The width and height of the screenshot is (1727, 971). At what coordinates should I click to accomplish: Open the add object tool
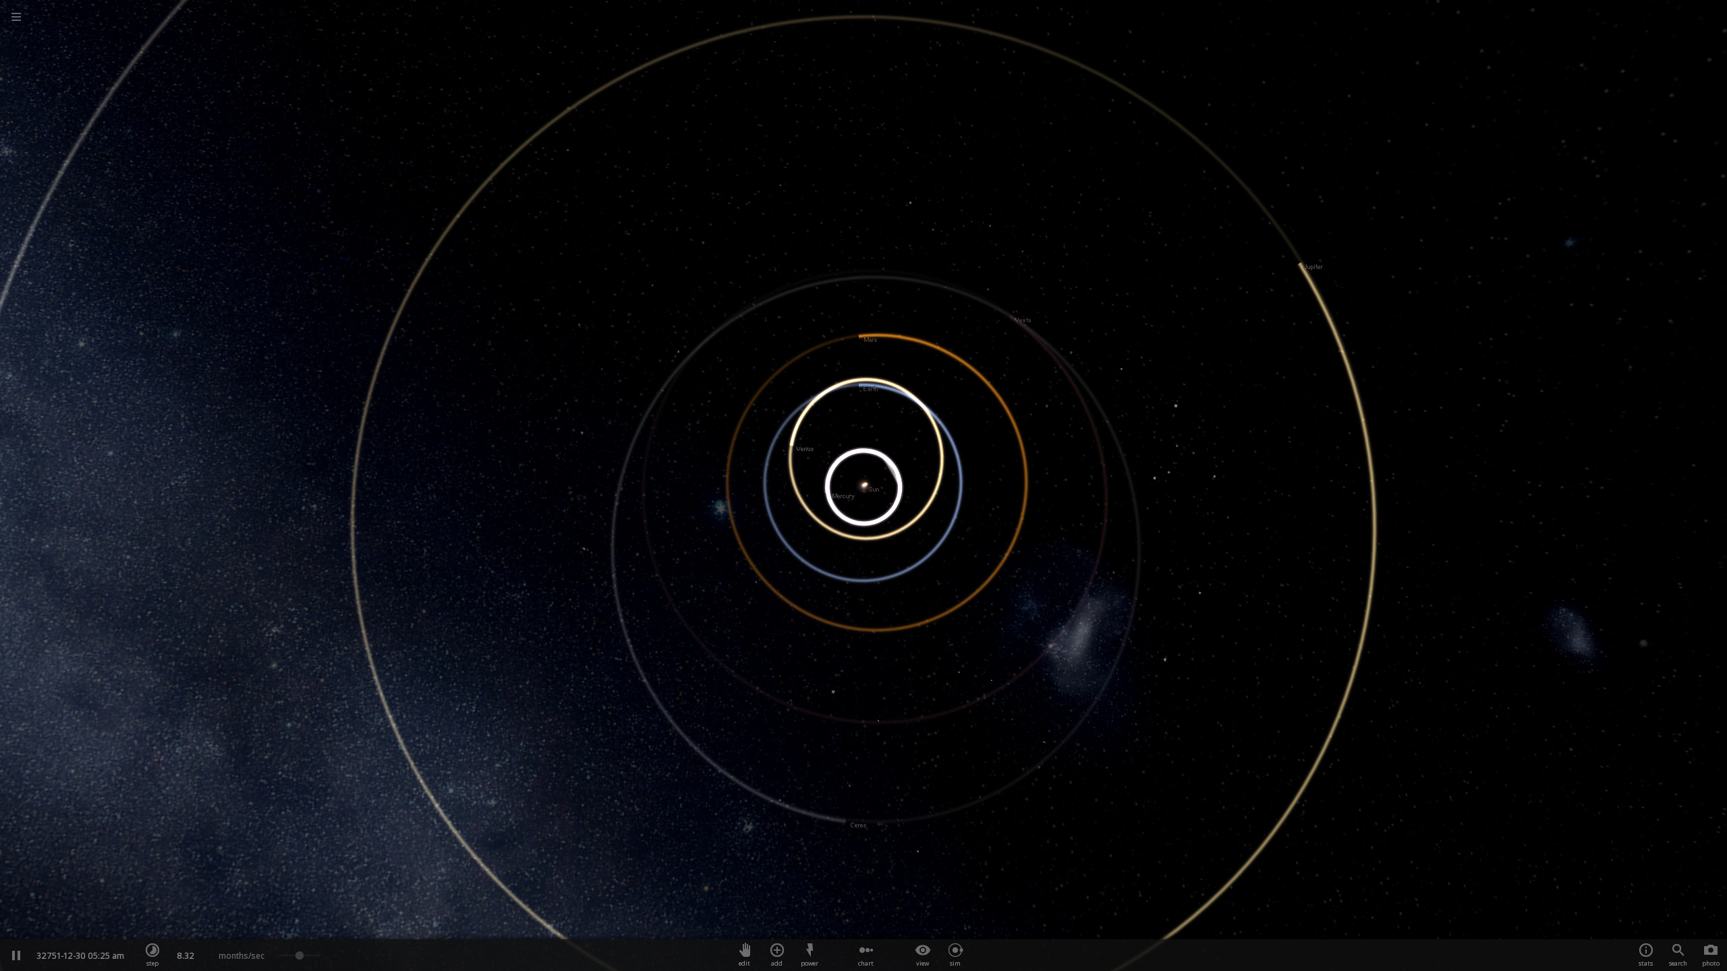(x=776, y=951)
